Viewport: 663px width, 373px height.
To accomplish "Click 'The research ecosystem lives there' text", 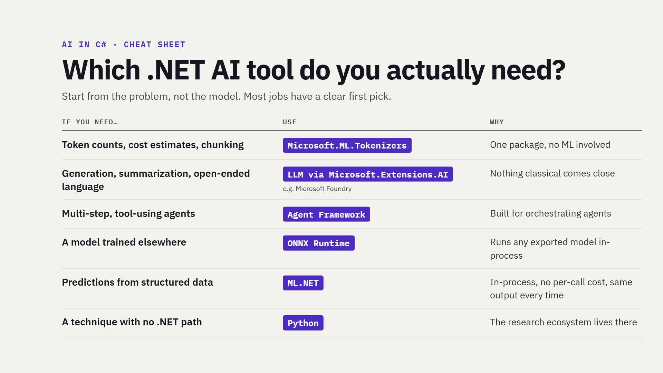I will [x=564, y=322].
